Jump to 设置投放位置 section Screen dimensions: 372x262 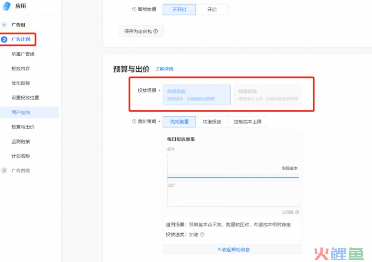pyautogui.click(x=25, y=98)
